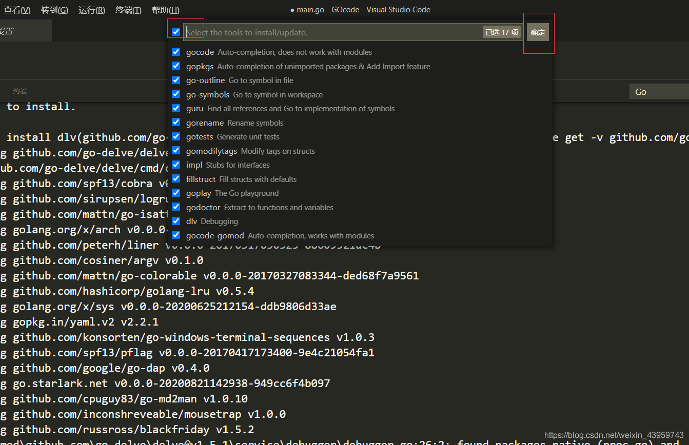
Task: Uncheck the go-symbols tool checkbox
Action: point(176,94)
